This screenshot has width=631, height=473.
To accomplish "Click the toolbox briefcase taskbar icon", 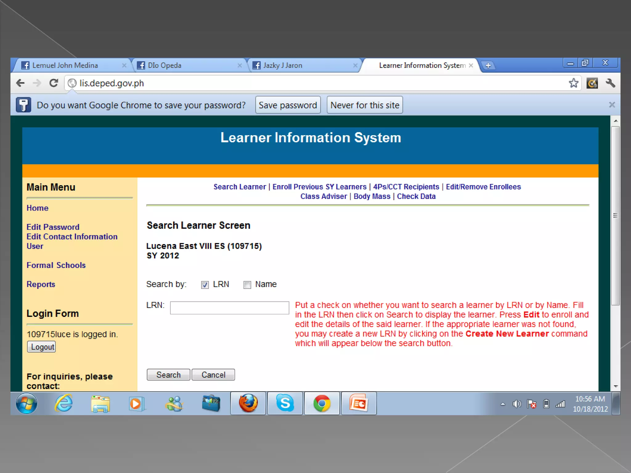I will pos(211,404).
